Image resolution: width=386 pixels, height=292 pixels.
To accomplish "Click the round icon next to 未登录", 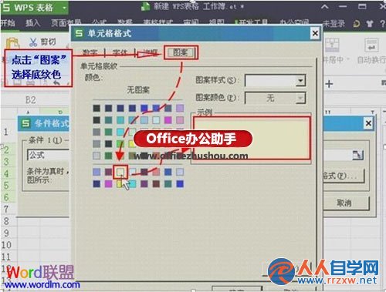I will point(357,24).
